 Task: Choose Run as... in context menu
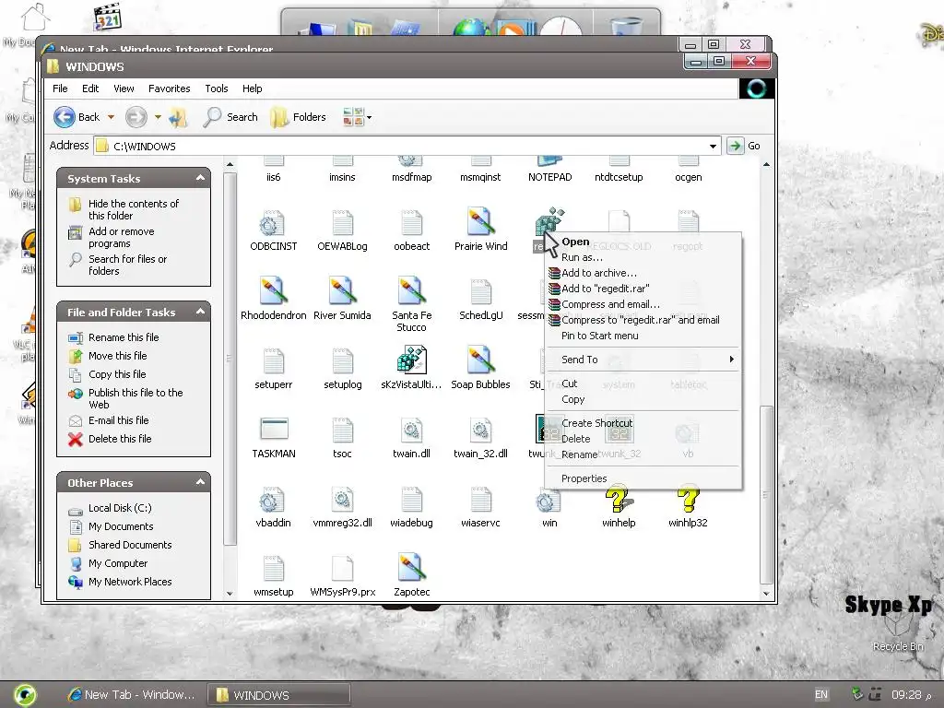coord(643,257)
